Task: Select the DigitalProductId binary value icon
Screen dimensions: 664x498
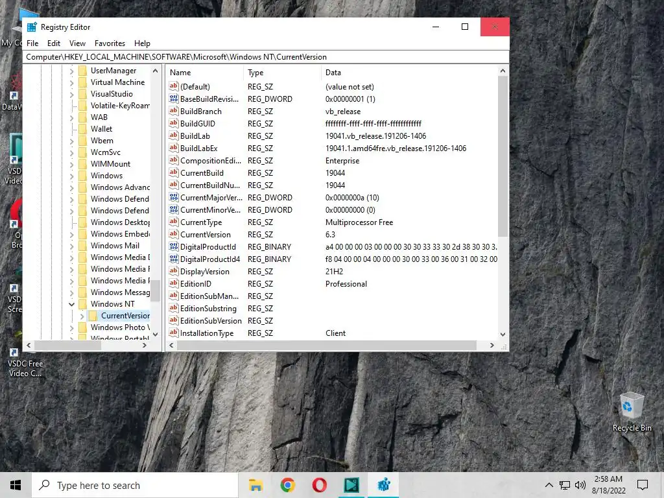Action: click(174, 246)
